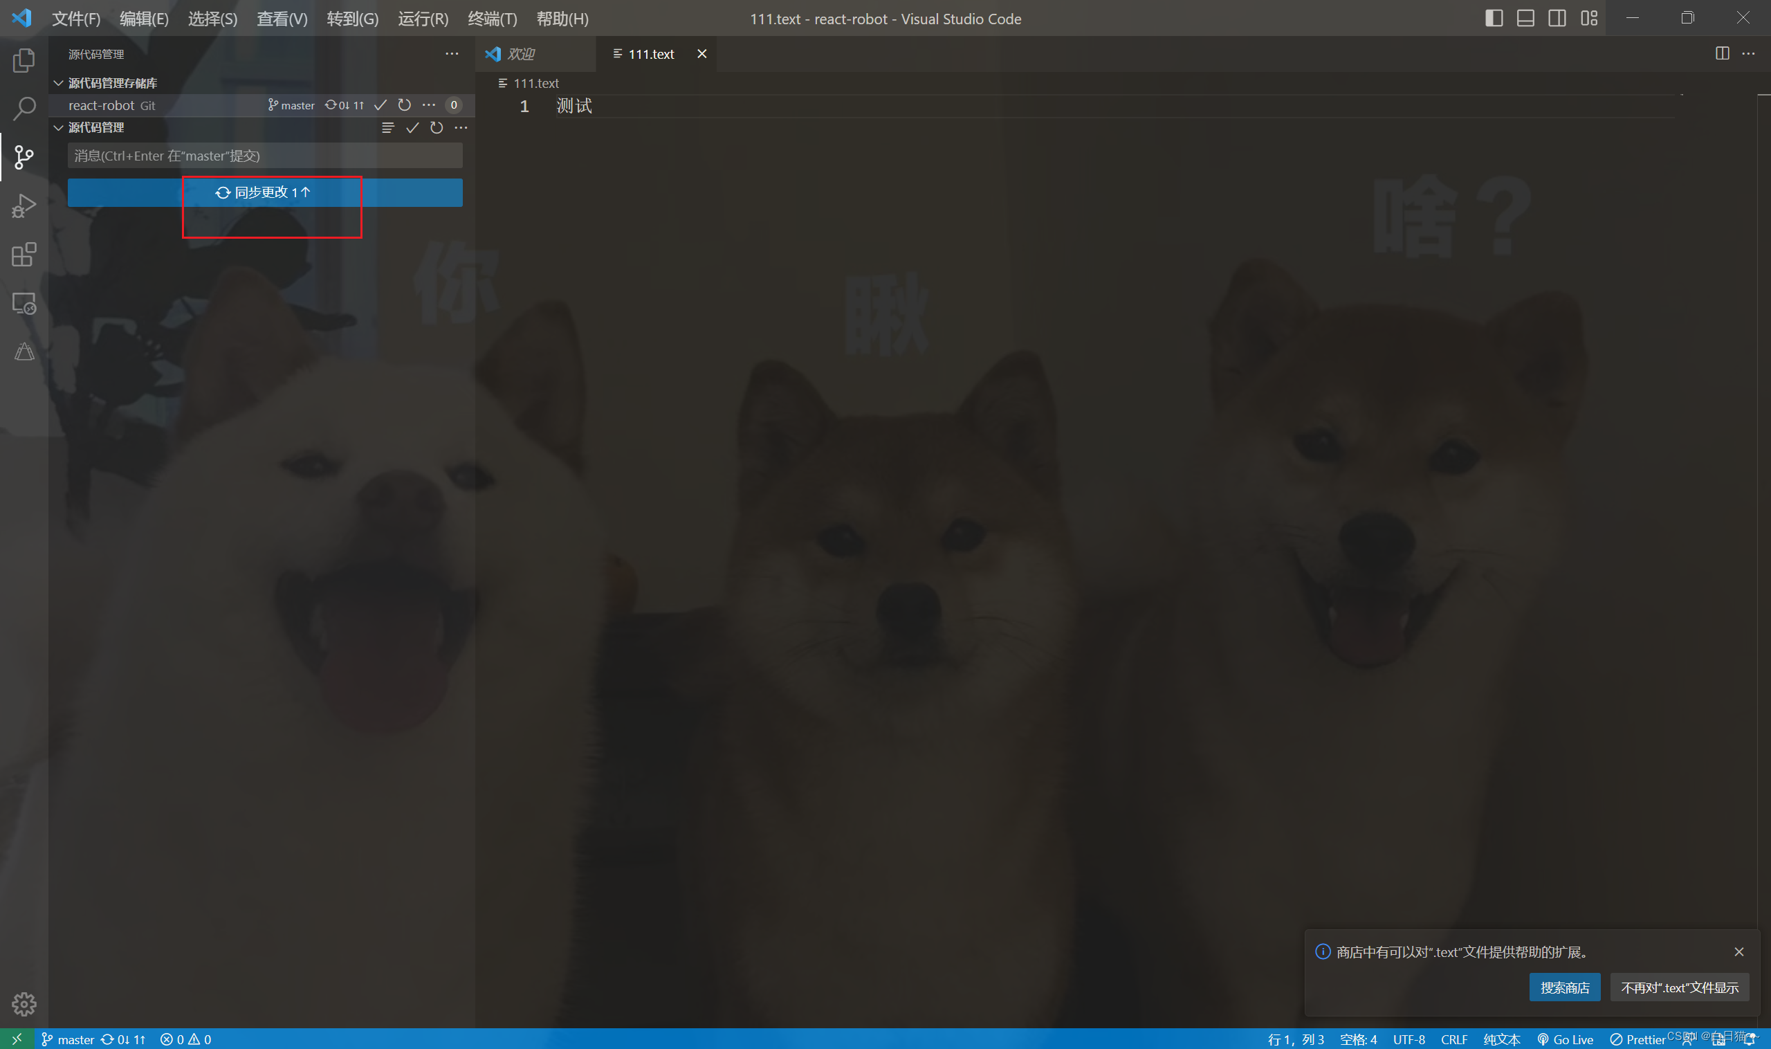Open Run and Debug view

tap(24, 206)
